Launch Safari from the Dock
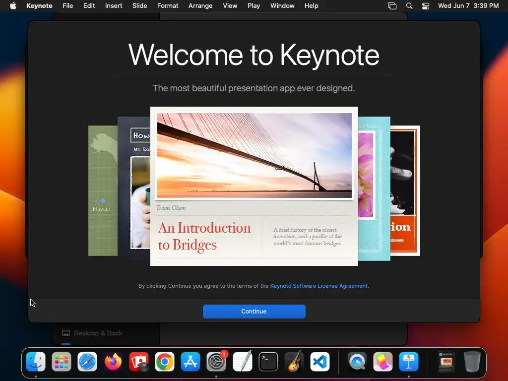 coord(87,362)
